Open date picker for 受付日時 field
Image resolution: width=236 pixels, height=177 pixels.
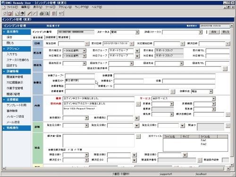(x=132, y=43)
